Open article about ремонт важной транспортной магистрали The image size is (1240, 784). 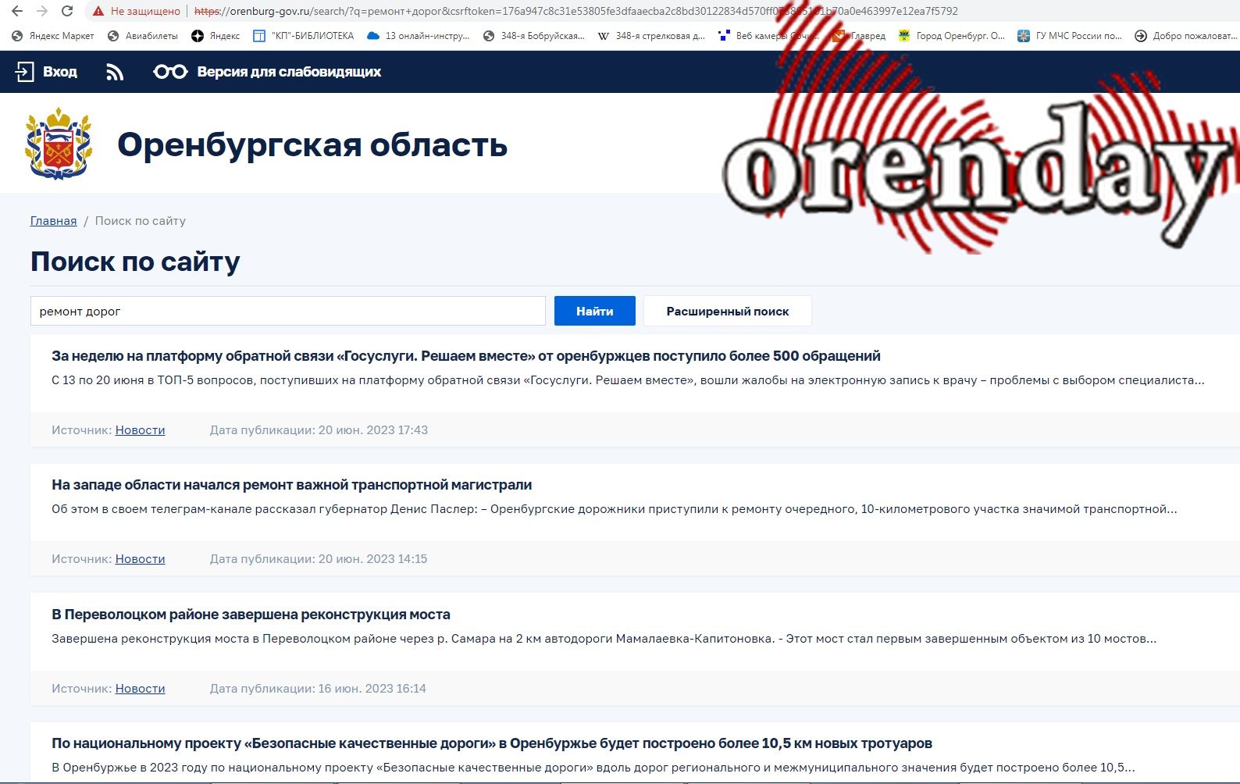(291, 485)
